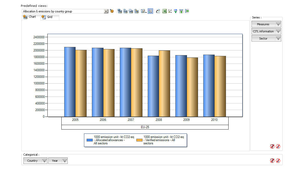Open the Predefined views dropdown
The width and height of the screenshot is (306, 172).
click(106, 11)
